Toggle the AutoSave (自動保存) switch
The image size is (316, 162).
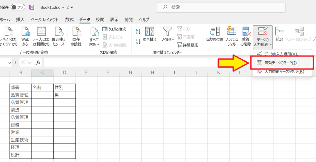pyautogui.click(x=18, y=7)
